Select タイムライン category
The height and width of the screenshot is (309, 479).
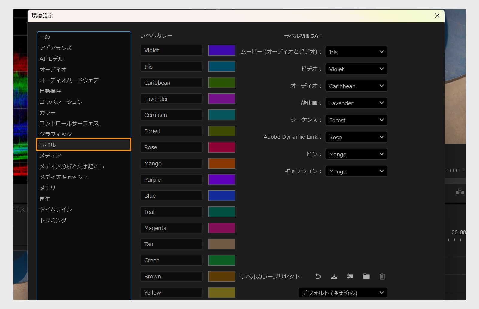click(x=84, y=209)
